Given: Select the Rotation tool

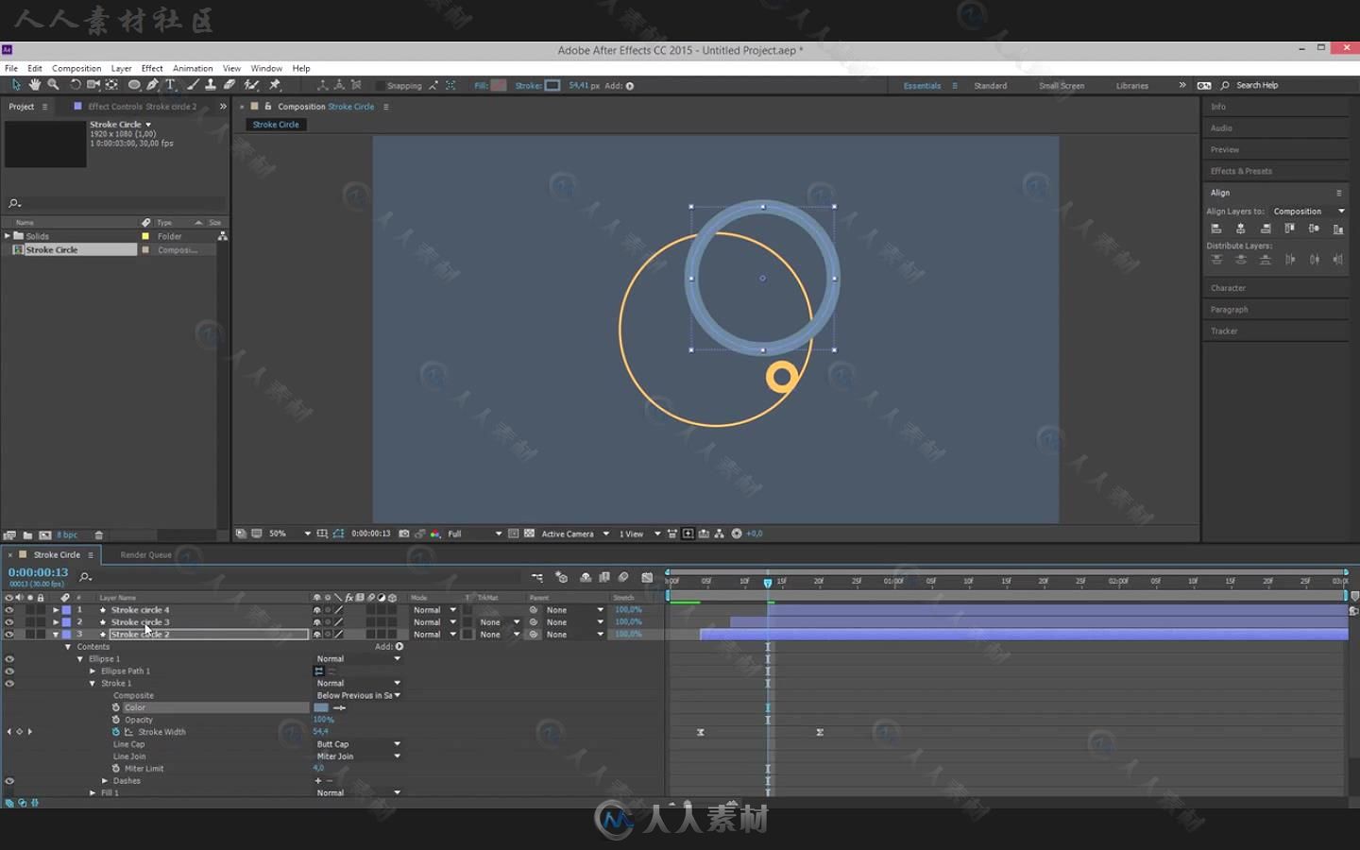Looking at the screenshot, I should click(76, 85).
